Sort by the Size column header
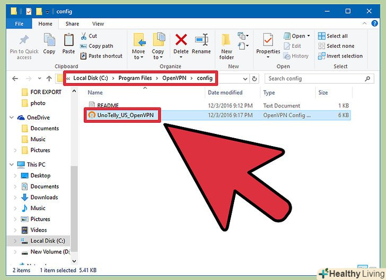386x280 pixels. [x=323, y=93]
